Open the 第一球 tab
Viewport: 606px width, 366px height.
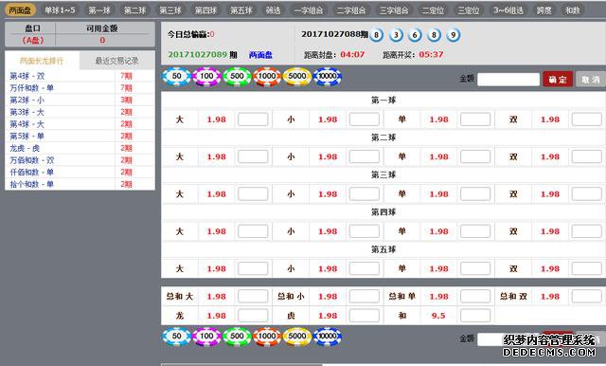click(99, 10)
